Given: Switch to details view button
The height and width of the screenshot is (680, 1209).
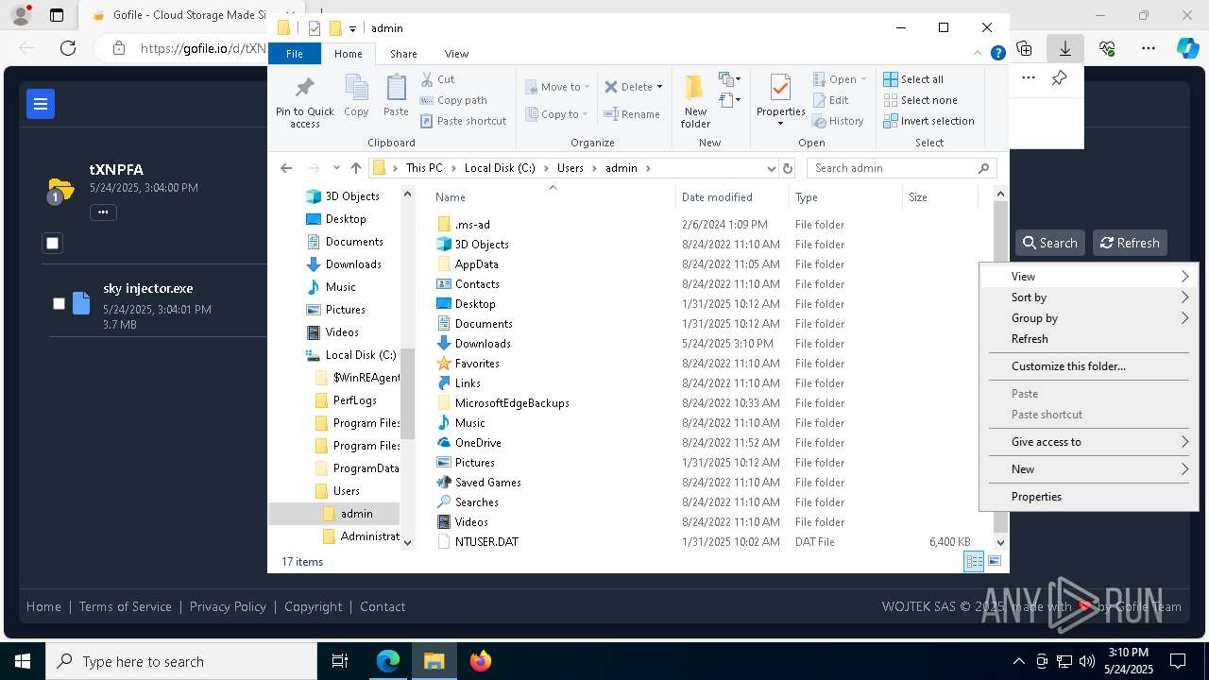Looking at the screenshot, I should [973, 561].
